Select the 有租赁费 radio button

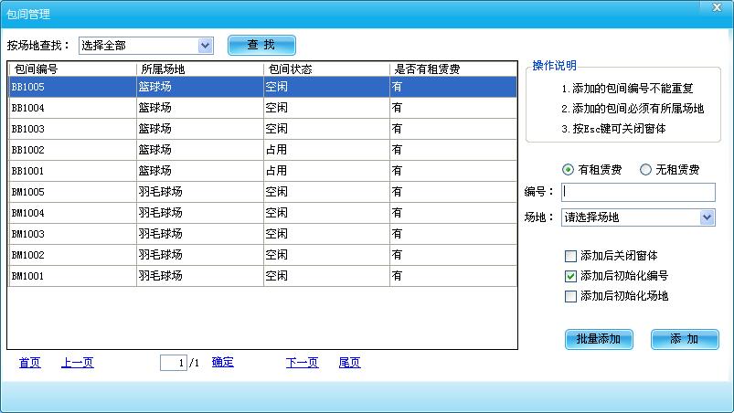tap(568, 169)
